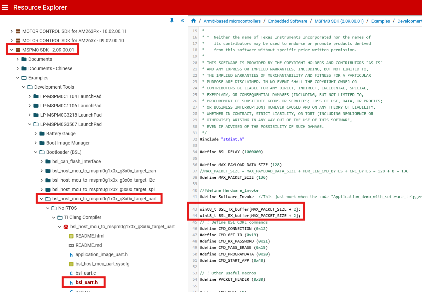Image resolution: width=422 pixels, height=292 pixels.
Task: Go to home via breadcrumb house icon
Action: [194, 21]
